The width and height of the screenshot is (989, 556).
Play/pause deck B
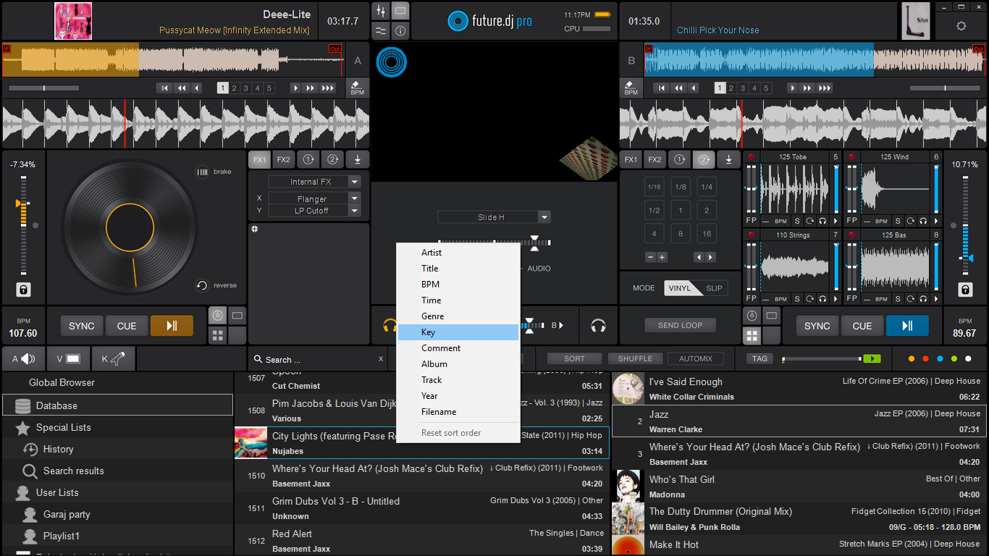pos(907,326)
